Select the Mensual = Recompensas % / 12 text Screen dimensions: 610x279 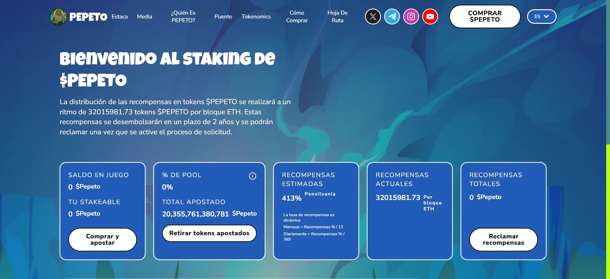pyautogui.click(x=313, y=227)
